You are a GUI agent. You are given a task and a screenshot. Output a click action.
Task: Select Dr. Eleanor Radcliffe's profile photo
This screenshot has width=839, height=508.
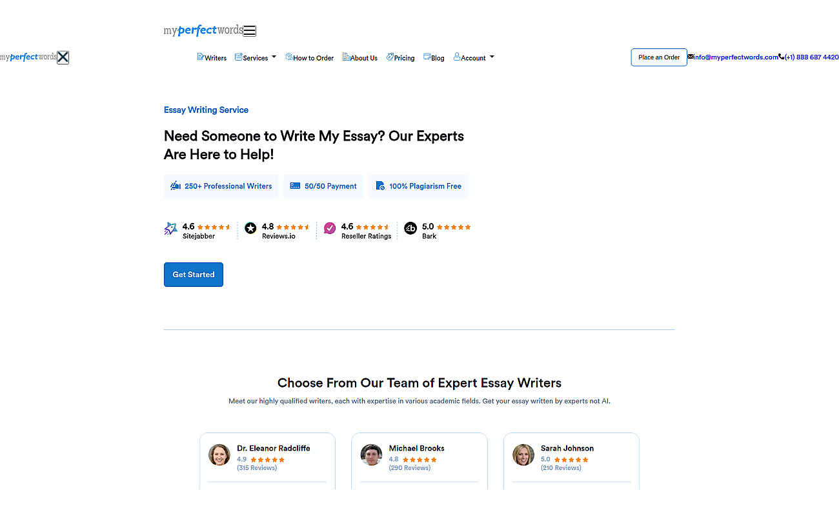pos(219,454)
